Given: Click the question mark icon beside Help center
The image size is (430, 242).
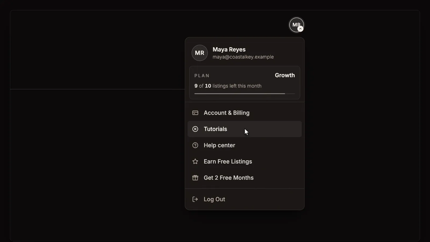Looking at the screenshot, I should (195, 145).
